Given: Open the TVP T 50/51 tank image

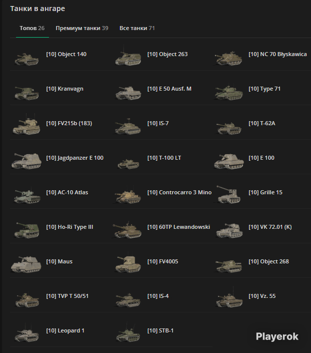Looking at the screenshot, I should pyautogui.click(x=27, y=300).
